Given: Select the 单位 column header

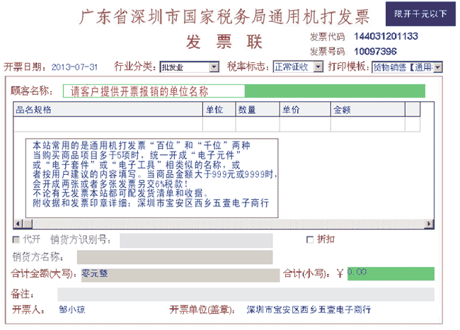Looking at the screenshot, I should coord(219,110).
